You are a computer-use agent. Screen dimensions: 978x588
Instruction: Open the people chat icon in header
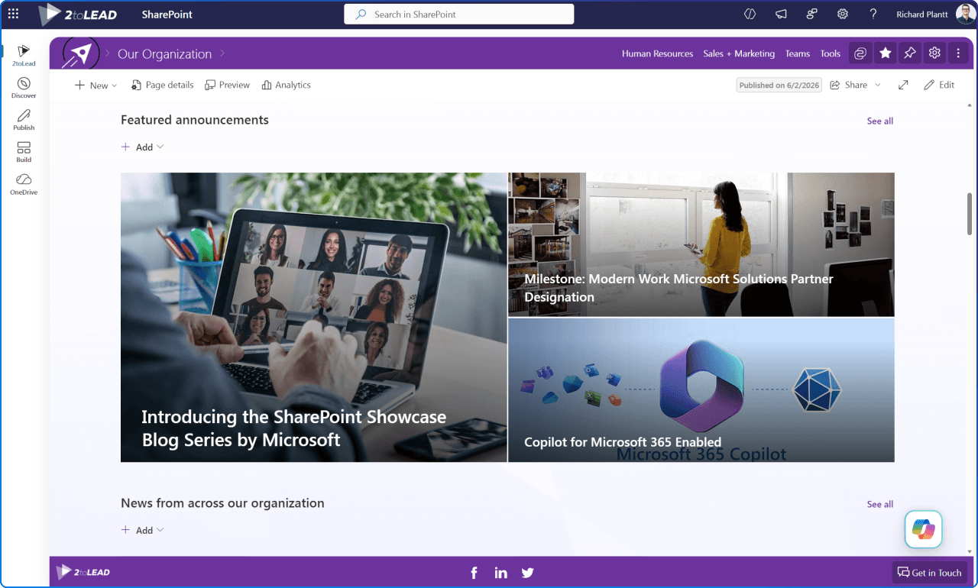click(x=812, y=14)
